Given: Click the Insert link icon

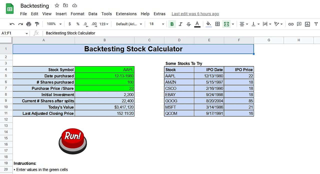Looking at the screenshot, I should pos(291,24).
